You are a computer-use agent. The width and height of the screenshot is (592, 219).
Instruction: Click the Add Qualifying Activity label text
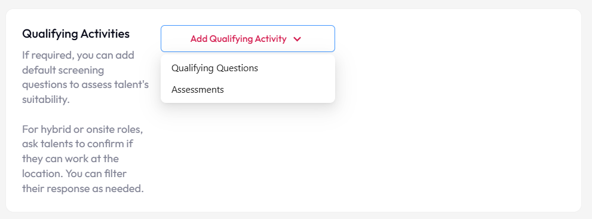pyautogui.click(x=238, y=38)
